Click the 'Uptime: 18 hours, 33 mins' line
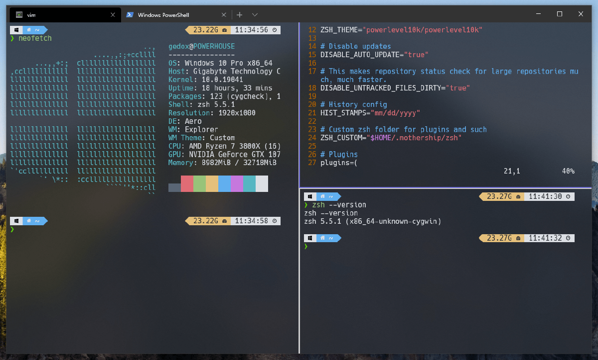Screen dimensions: 598x360 click(x=220, y=88)
